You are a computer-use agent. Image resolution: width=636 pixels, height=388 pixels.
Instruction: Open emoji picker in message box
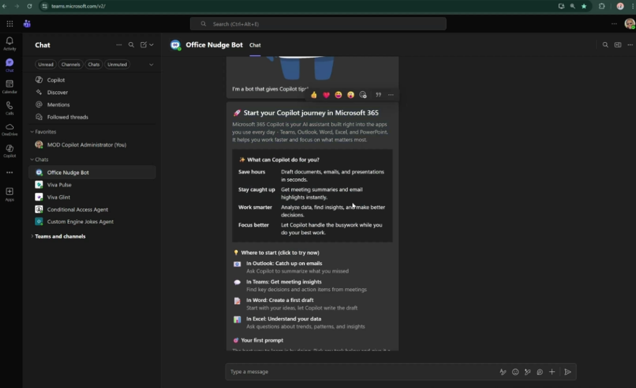515,372
